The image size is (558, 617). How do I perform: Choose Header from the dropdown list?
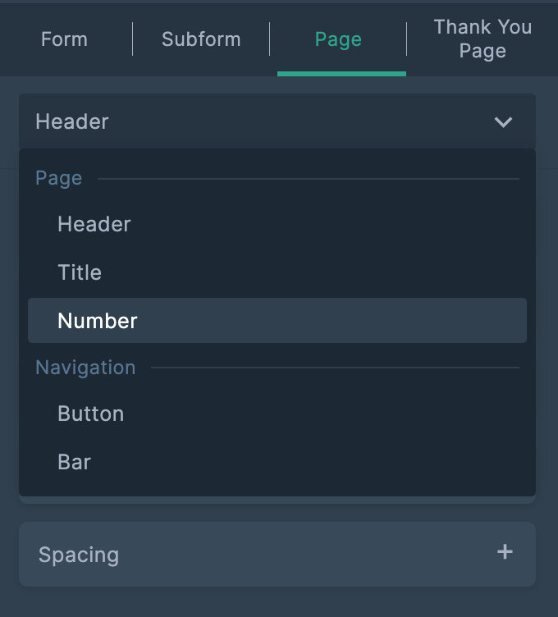point(94,224)
